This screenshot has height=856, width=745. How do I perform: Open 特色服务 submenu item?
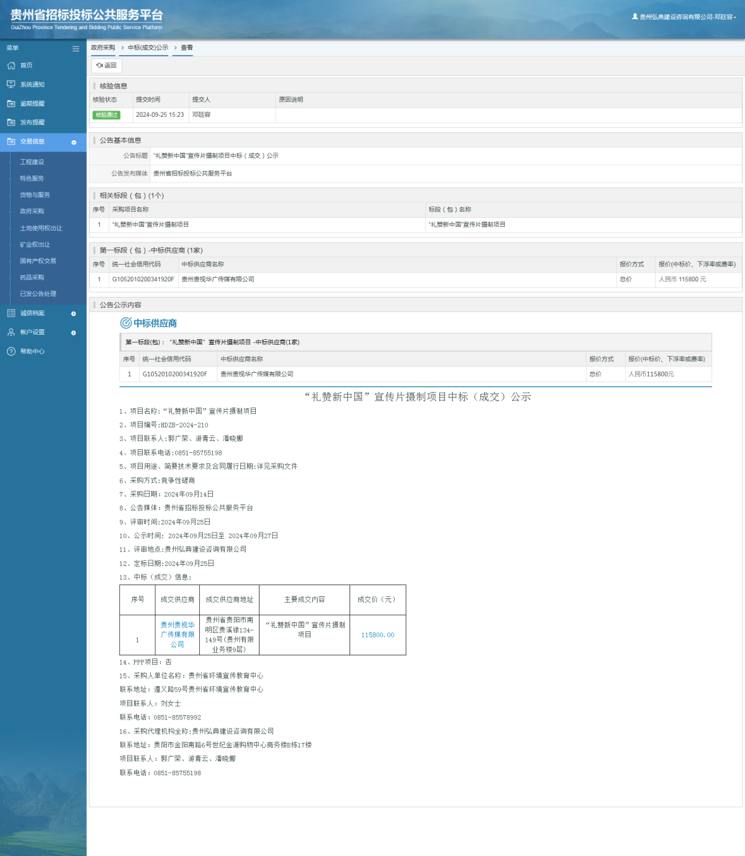pos(32,178)
